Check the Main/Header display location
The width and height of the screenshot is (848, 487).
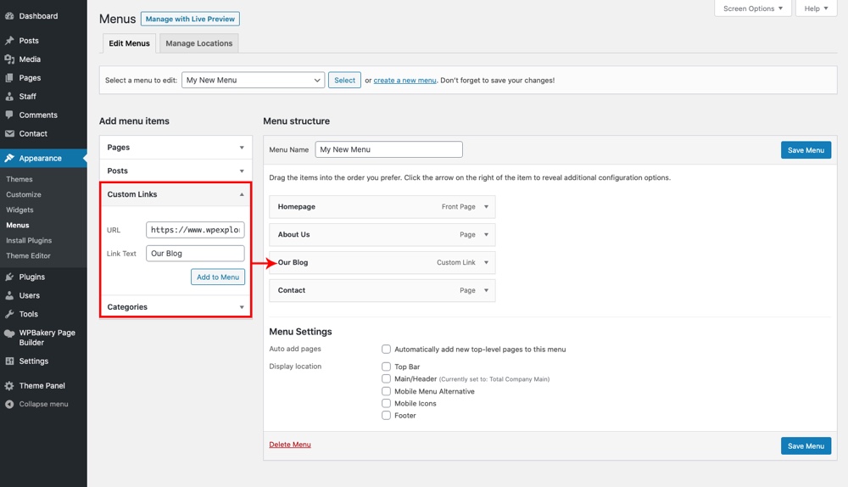[x=386, y=378]
